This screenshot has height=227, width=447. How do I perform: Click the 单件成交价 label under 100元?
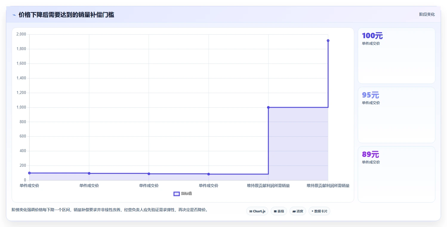point(371,44)
